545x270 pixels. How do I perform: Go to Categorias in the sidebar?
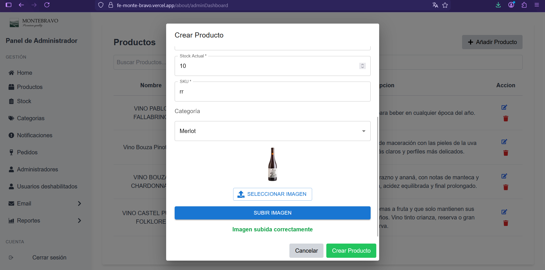[31, 118]
